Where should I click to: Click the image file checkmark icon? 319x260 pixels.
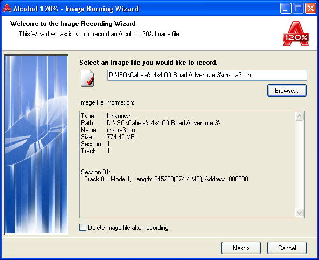tap(88, 78)
